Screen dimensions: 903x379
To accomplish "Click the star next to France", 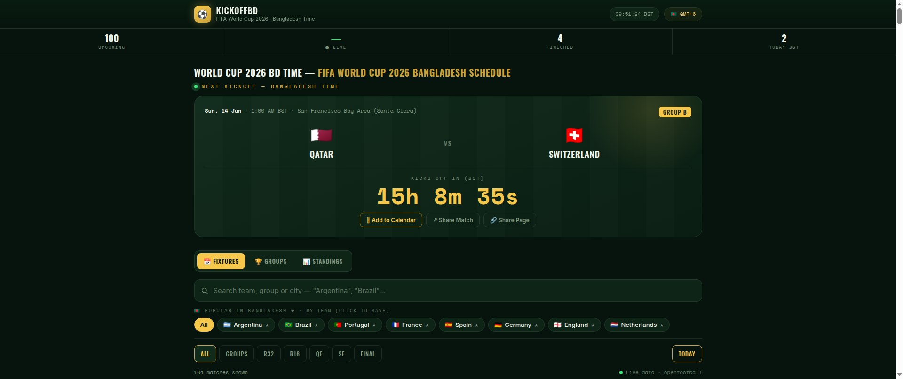I will 427,325.
